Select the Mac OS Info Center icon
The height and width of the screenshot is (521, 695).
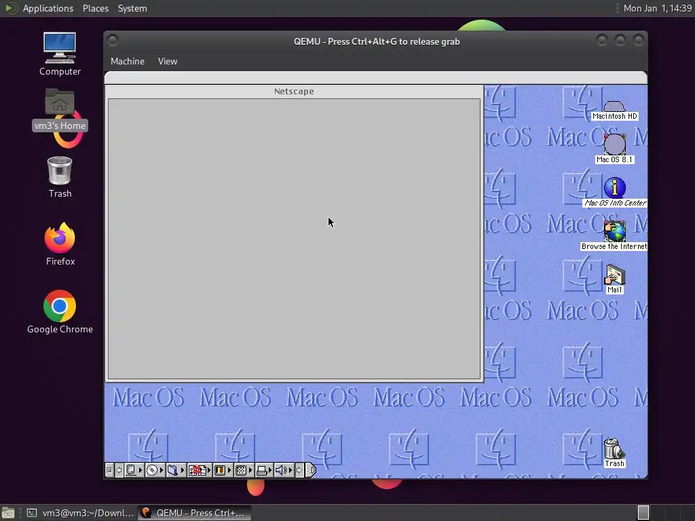click(x=614, y=192)
